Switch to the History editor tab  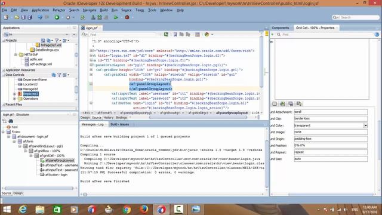pos(109,118)
